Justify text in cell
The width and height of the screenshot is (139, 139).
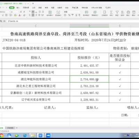tap(39, 15)
